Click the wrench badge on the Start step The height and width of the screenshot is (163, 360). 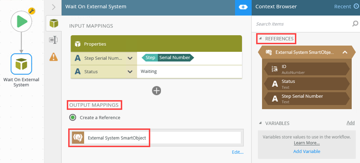(x=32, y=11)
